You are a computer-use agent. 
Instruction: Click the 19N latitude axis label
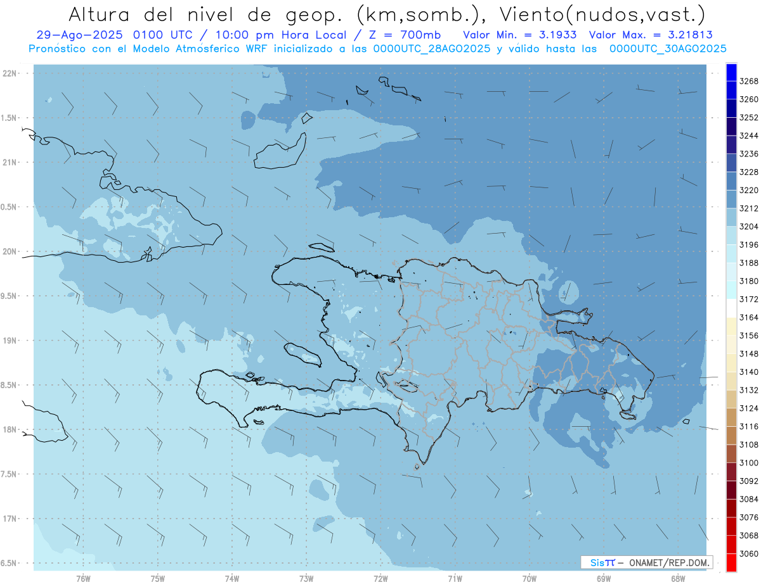tap(11, 340)
